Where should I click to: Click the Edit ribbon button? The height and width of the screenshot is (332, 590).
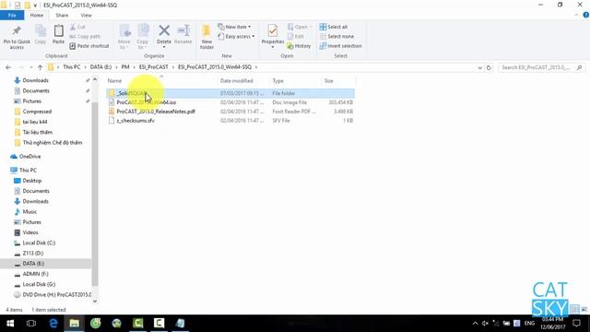click(x=296, y=37)
